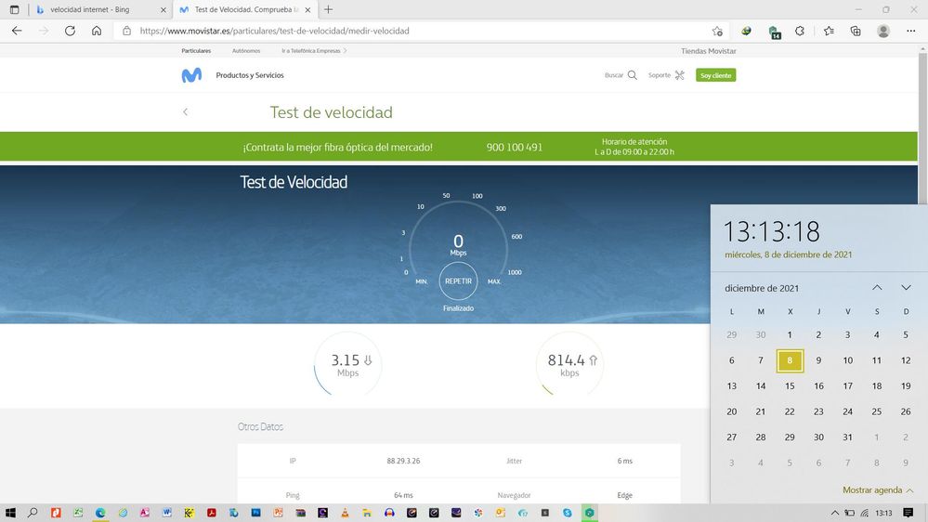Switch to the velocidad internet Bing tab

(x=88, y=9)
